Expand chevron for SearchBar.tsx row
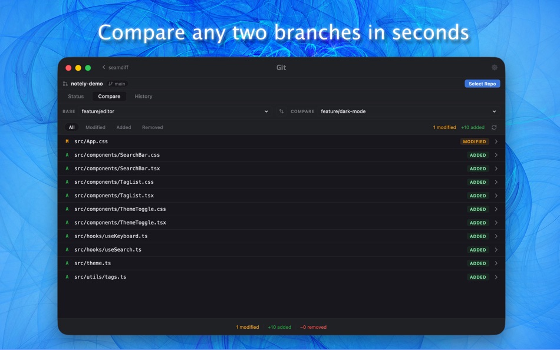 click(496, 169)
